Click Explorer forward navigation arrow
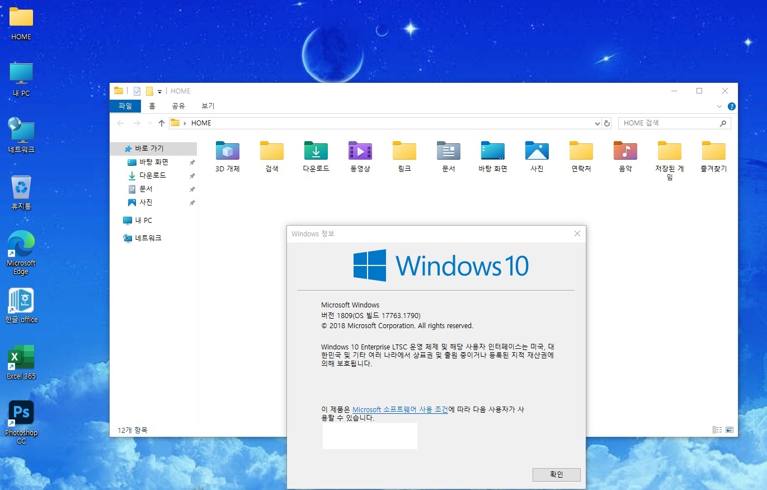Viewport: 767px width, 490px height. [137, 123]
